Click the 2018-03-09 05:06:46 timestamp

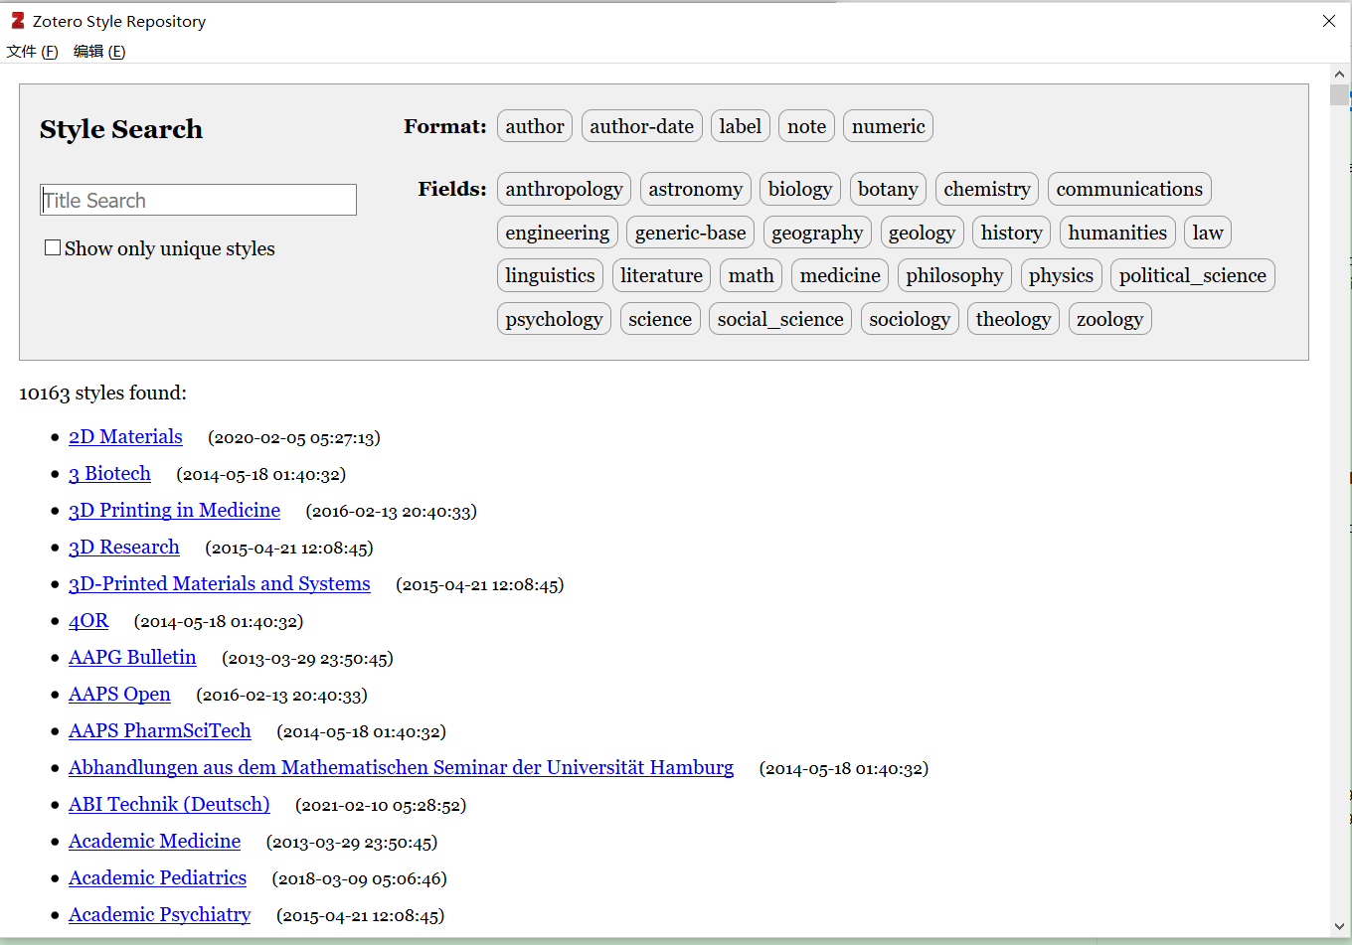point(360,879)
